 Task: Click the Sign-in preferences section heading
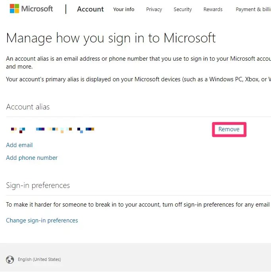38,186
